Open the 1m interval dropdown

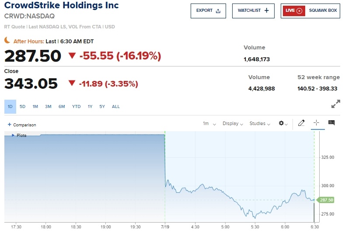pyautogui.click(x=209, y=124)
